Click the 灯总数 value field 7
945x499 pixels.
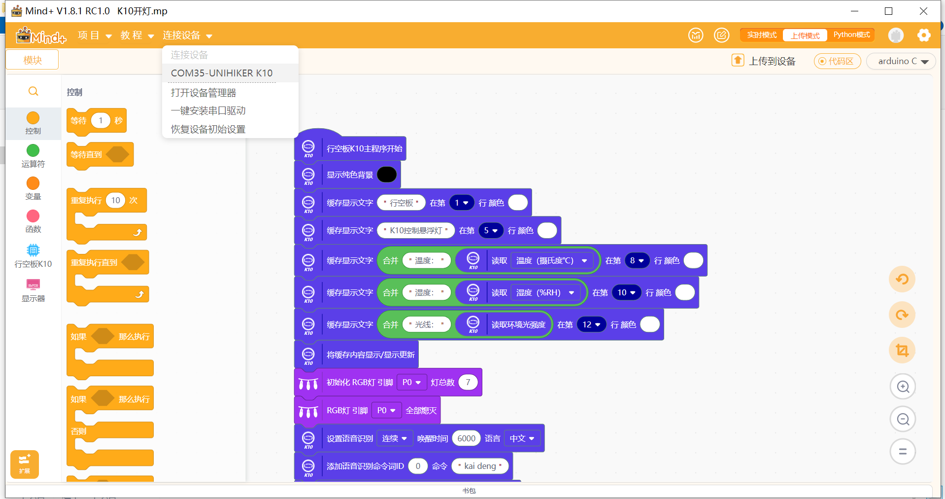tap(468, 382)
